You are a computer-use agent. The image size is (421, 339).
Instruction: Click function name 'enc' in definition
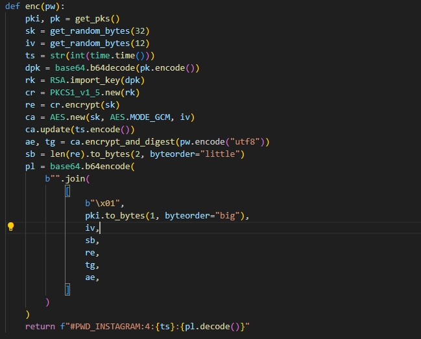pyautogui.click(x=32, y=6)
